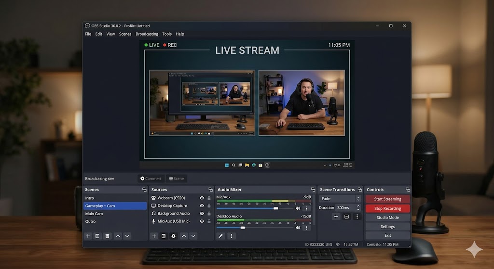Click the eye icon in the status bar
This screenshot has width=494, height=269.
[x=338, y=244]
